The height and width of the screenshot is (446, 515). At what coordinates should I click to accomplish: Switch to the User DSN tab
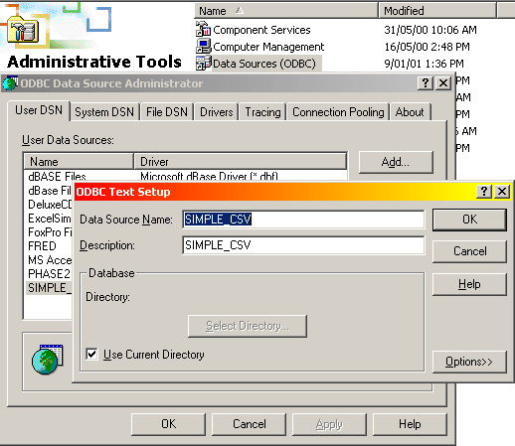point(39,110)
